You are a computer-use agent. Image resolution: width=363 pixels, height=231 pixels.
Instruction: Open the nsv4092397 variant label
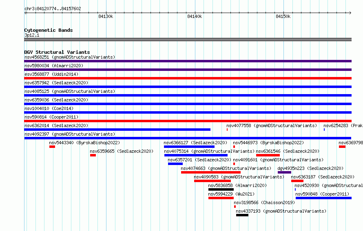click(70, 134)
